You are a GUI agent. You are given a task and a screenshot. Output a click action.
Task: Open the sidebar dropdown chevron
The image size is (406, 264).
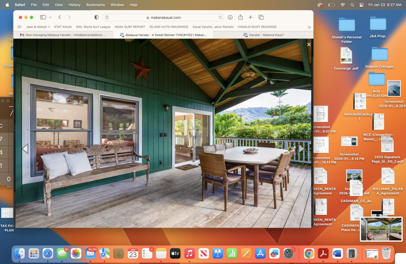click(x=49, y=17)
